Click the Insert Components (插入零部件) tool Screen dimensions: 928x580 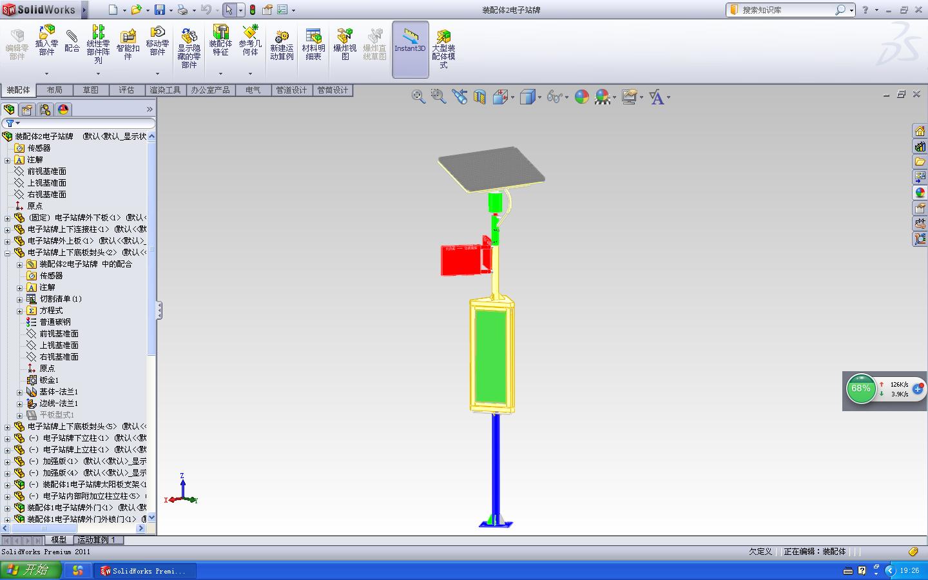click(46, 40)
